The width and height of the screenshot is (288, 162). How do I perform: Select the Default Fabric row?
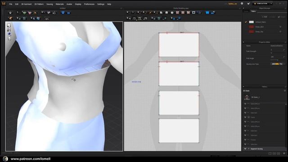[x=265, y=22]
